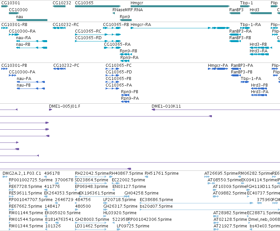Click the CG10232-PC protein label

(x=66, y=65)
